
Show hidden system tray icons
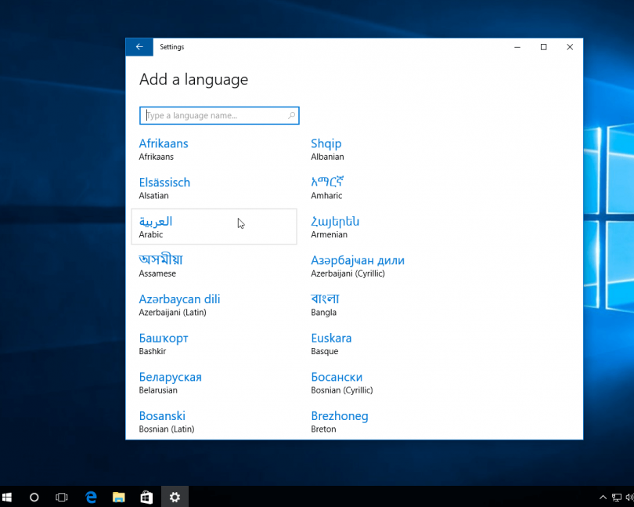click(x=603, y=497)
